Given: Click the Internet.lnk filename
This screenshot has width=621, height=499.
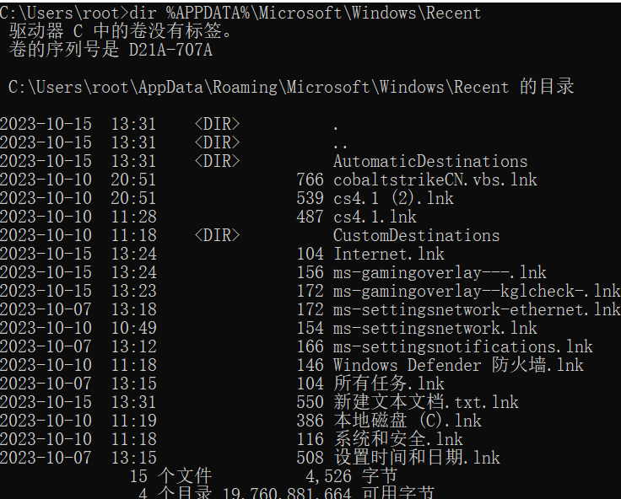Looking at the screenshot, I should [x=388, y=254].
